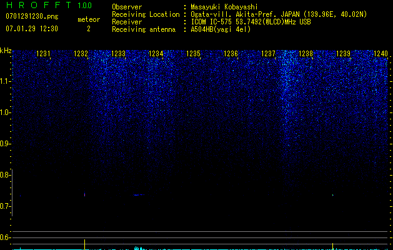Click the 0.8 kHz axis label

tap(4, 175)
